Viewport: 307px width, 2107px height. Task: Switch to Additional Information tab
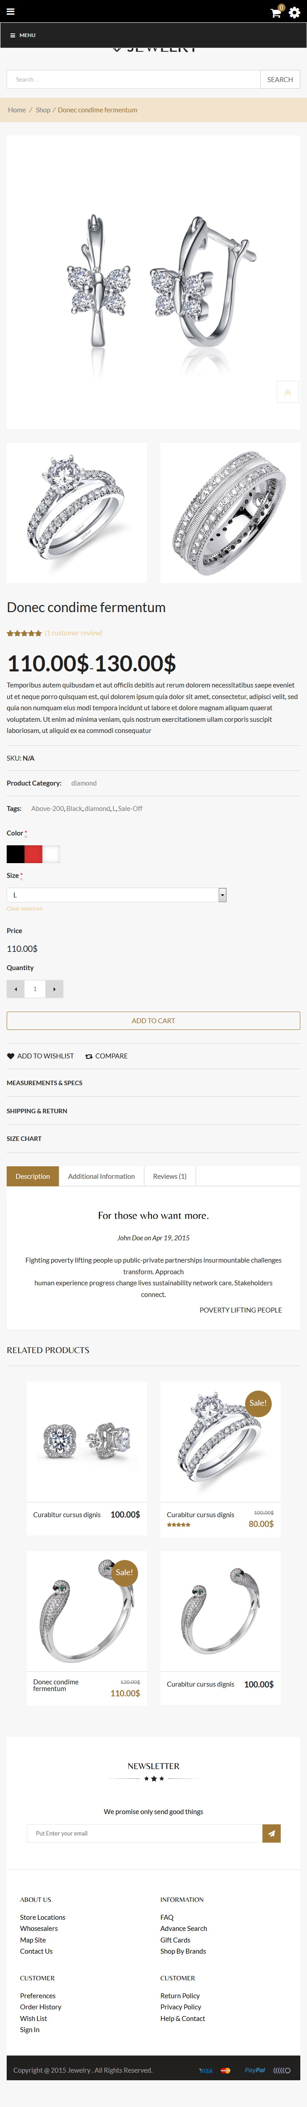point(101,1176)
